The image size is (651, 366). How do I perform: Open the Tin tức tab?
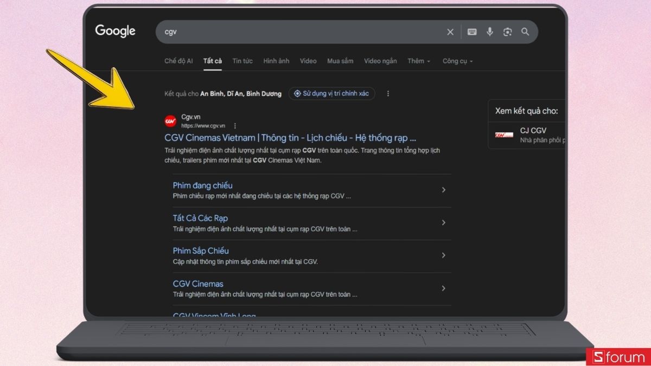pos(242,61)
